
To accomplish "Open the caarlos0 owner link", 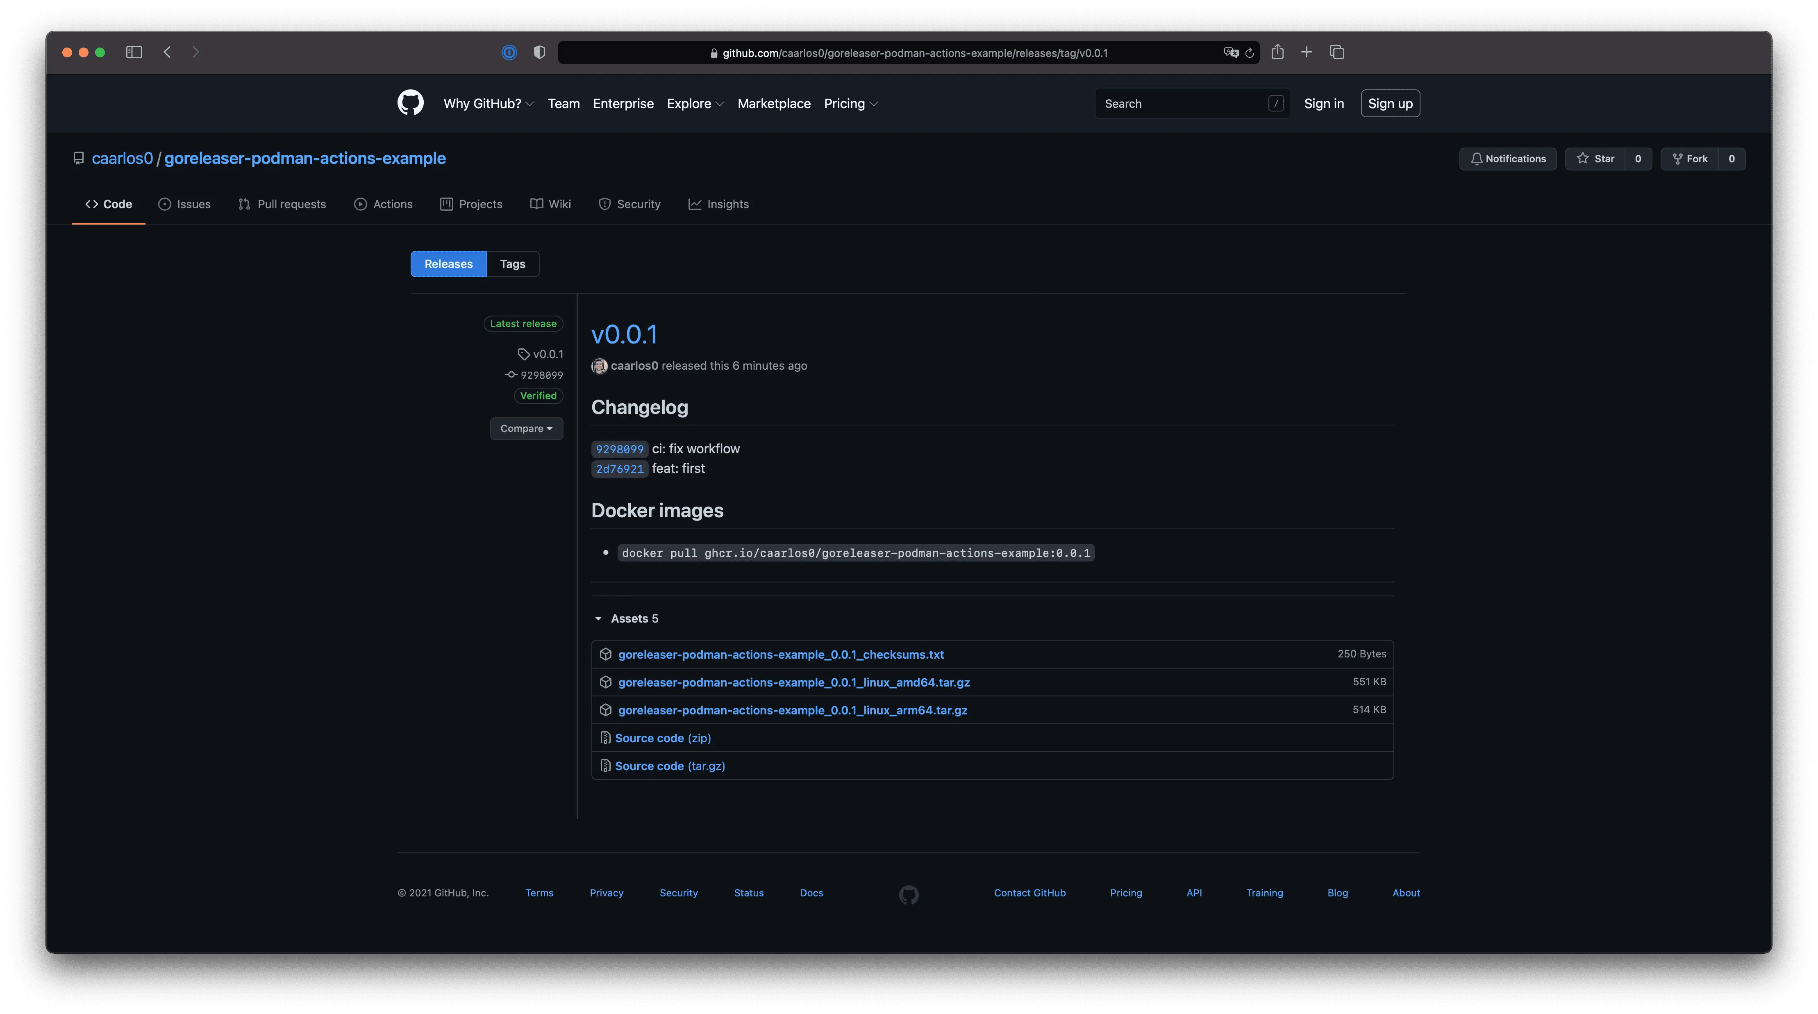I will pos(122,158).
